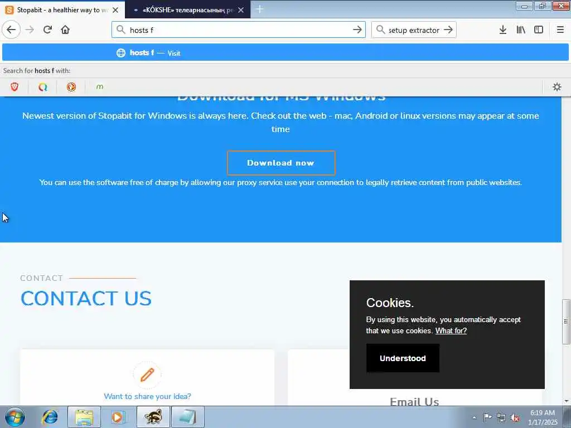Launch Internet Explorer from the taskbar
The width and height of the screenshot is (571, 428).
[x=50, y=417]
